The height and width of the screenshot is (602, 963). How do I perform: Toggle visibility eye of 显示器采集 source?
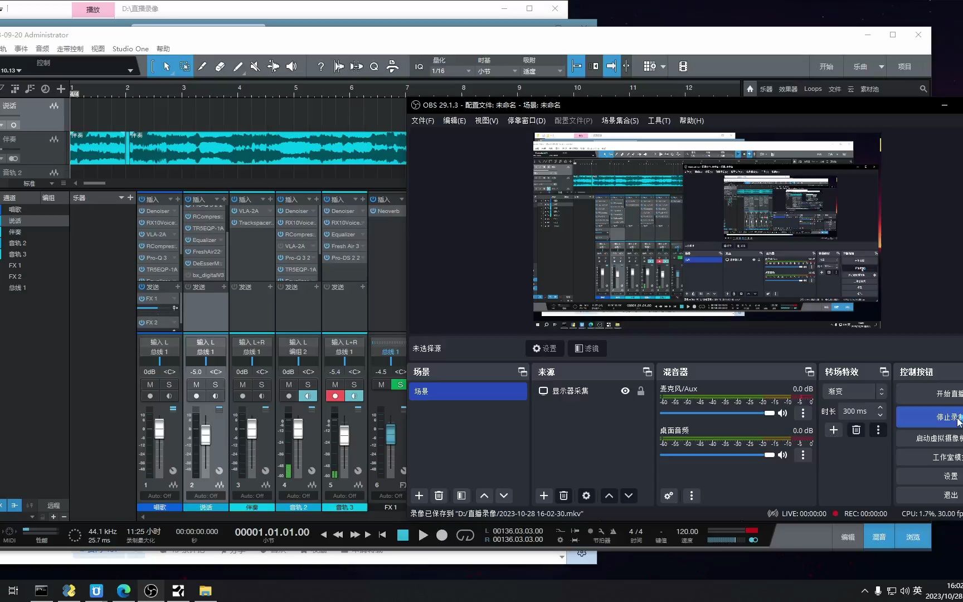point(625,391)
